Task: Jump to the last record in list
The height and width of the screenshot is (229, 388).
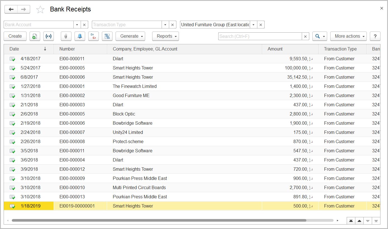Action: coord(376,221)
